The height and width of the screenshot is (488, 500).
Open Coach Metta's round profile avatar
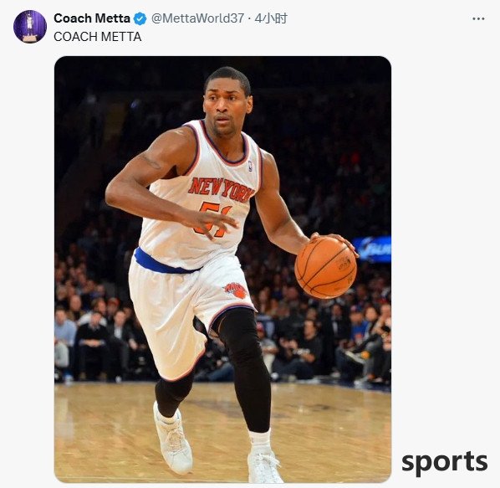pyautogui.click(x=30, y=27)
